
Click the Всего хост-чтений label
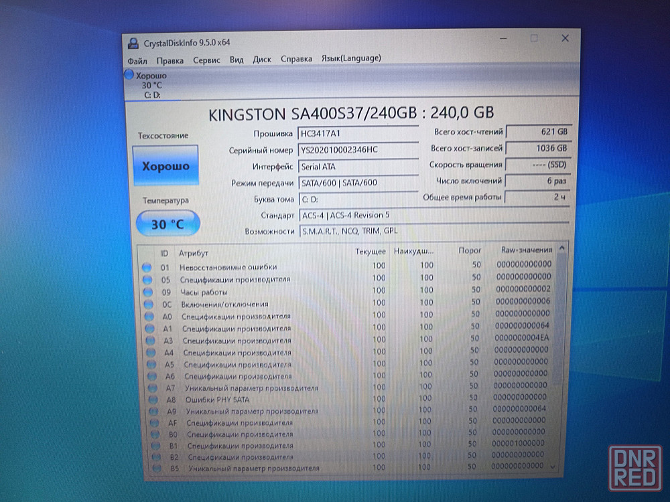click(x=469, y=133)
